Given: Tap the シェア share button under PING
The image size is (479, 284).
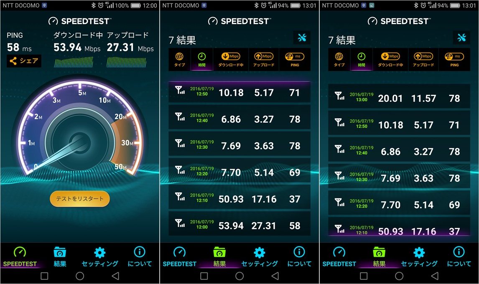Looking at the screenshot, I should [x=24, y=61].
